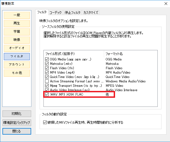
Task: Click the 初期化 reset button
Action: click(x=17, y=114)
